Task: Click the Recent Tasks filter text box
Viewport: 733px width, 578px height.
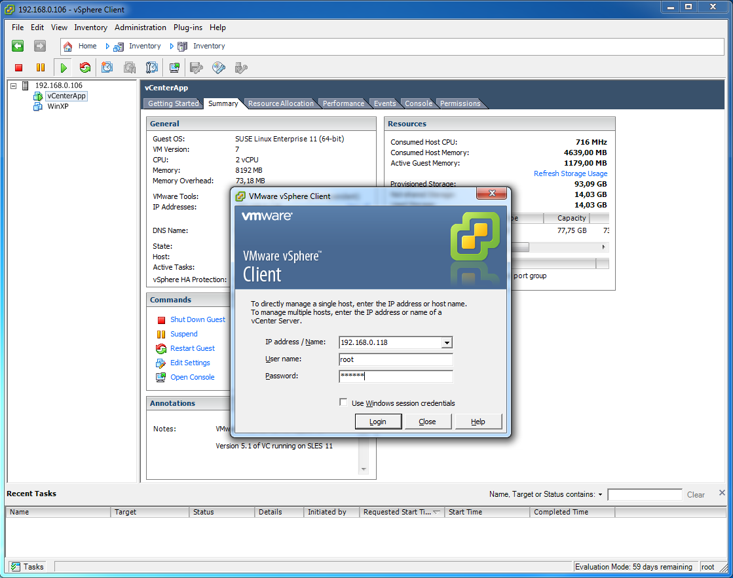Action: [645, 495]
